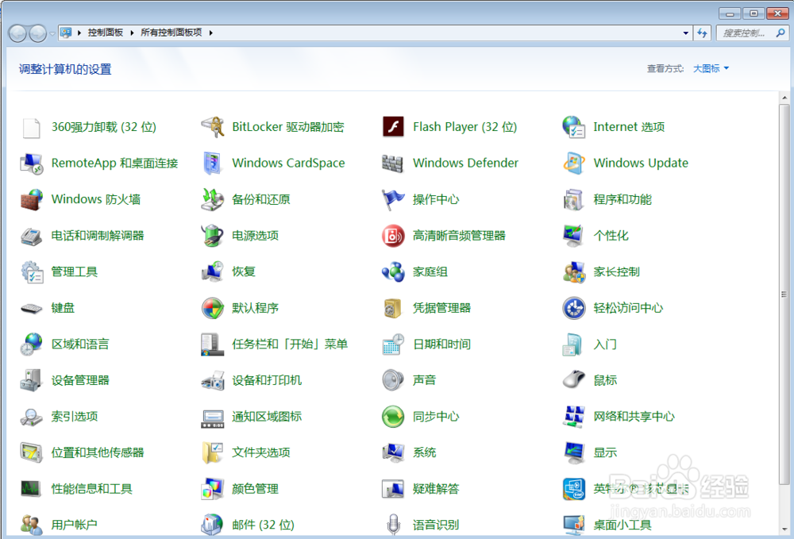Open the BitLocker 驱动器加密 icon
This screenshot has width=794, height=539.
(213, 127)
